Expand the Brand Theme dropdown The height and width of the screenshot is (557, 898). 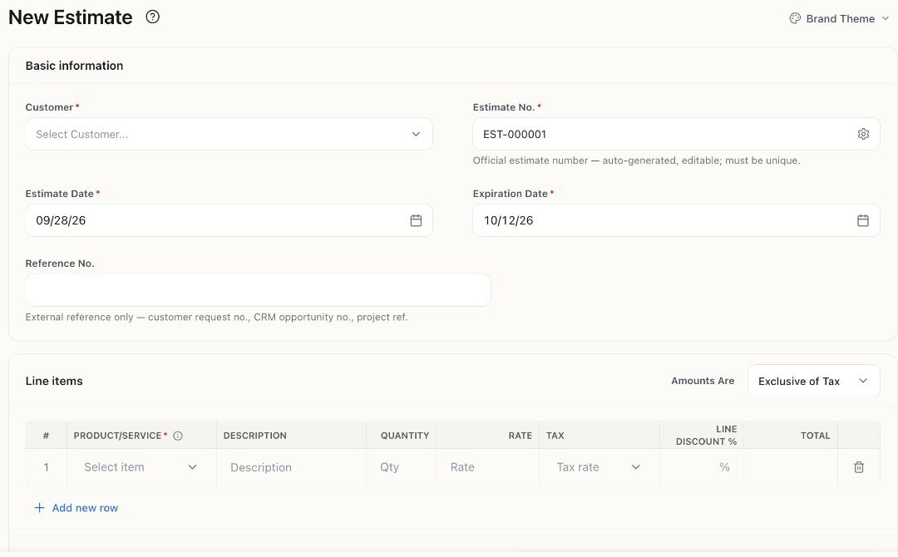(839, 18)
